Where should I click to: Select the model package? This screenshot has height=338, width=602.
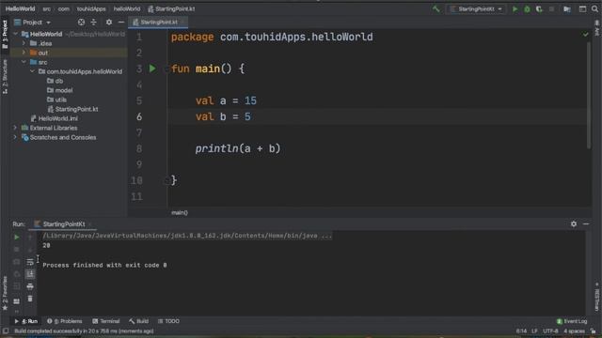(59, 90)
